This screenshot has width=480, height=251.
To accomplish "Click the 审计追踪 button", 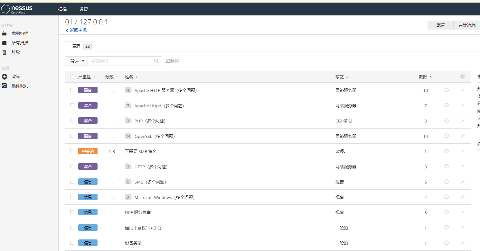I will click(x=467, y=25).
